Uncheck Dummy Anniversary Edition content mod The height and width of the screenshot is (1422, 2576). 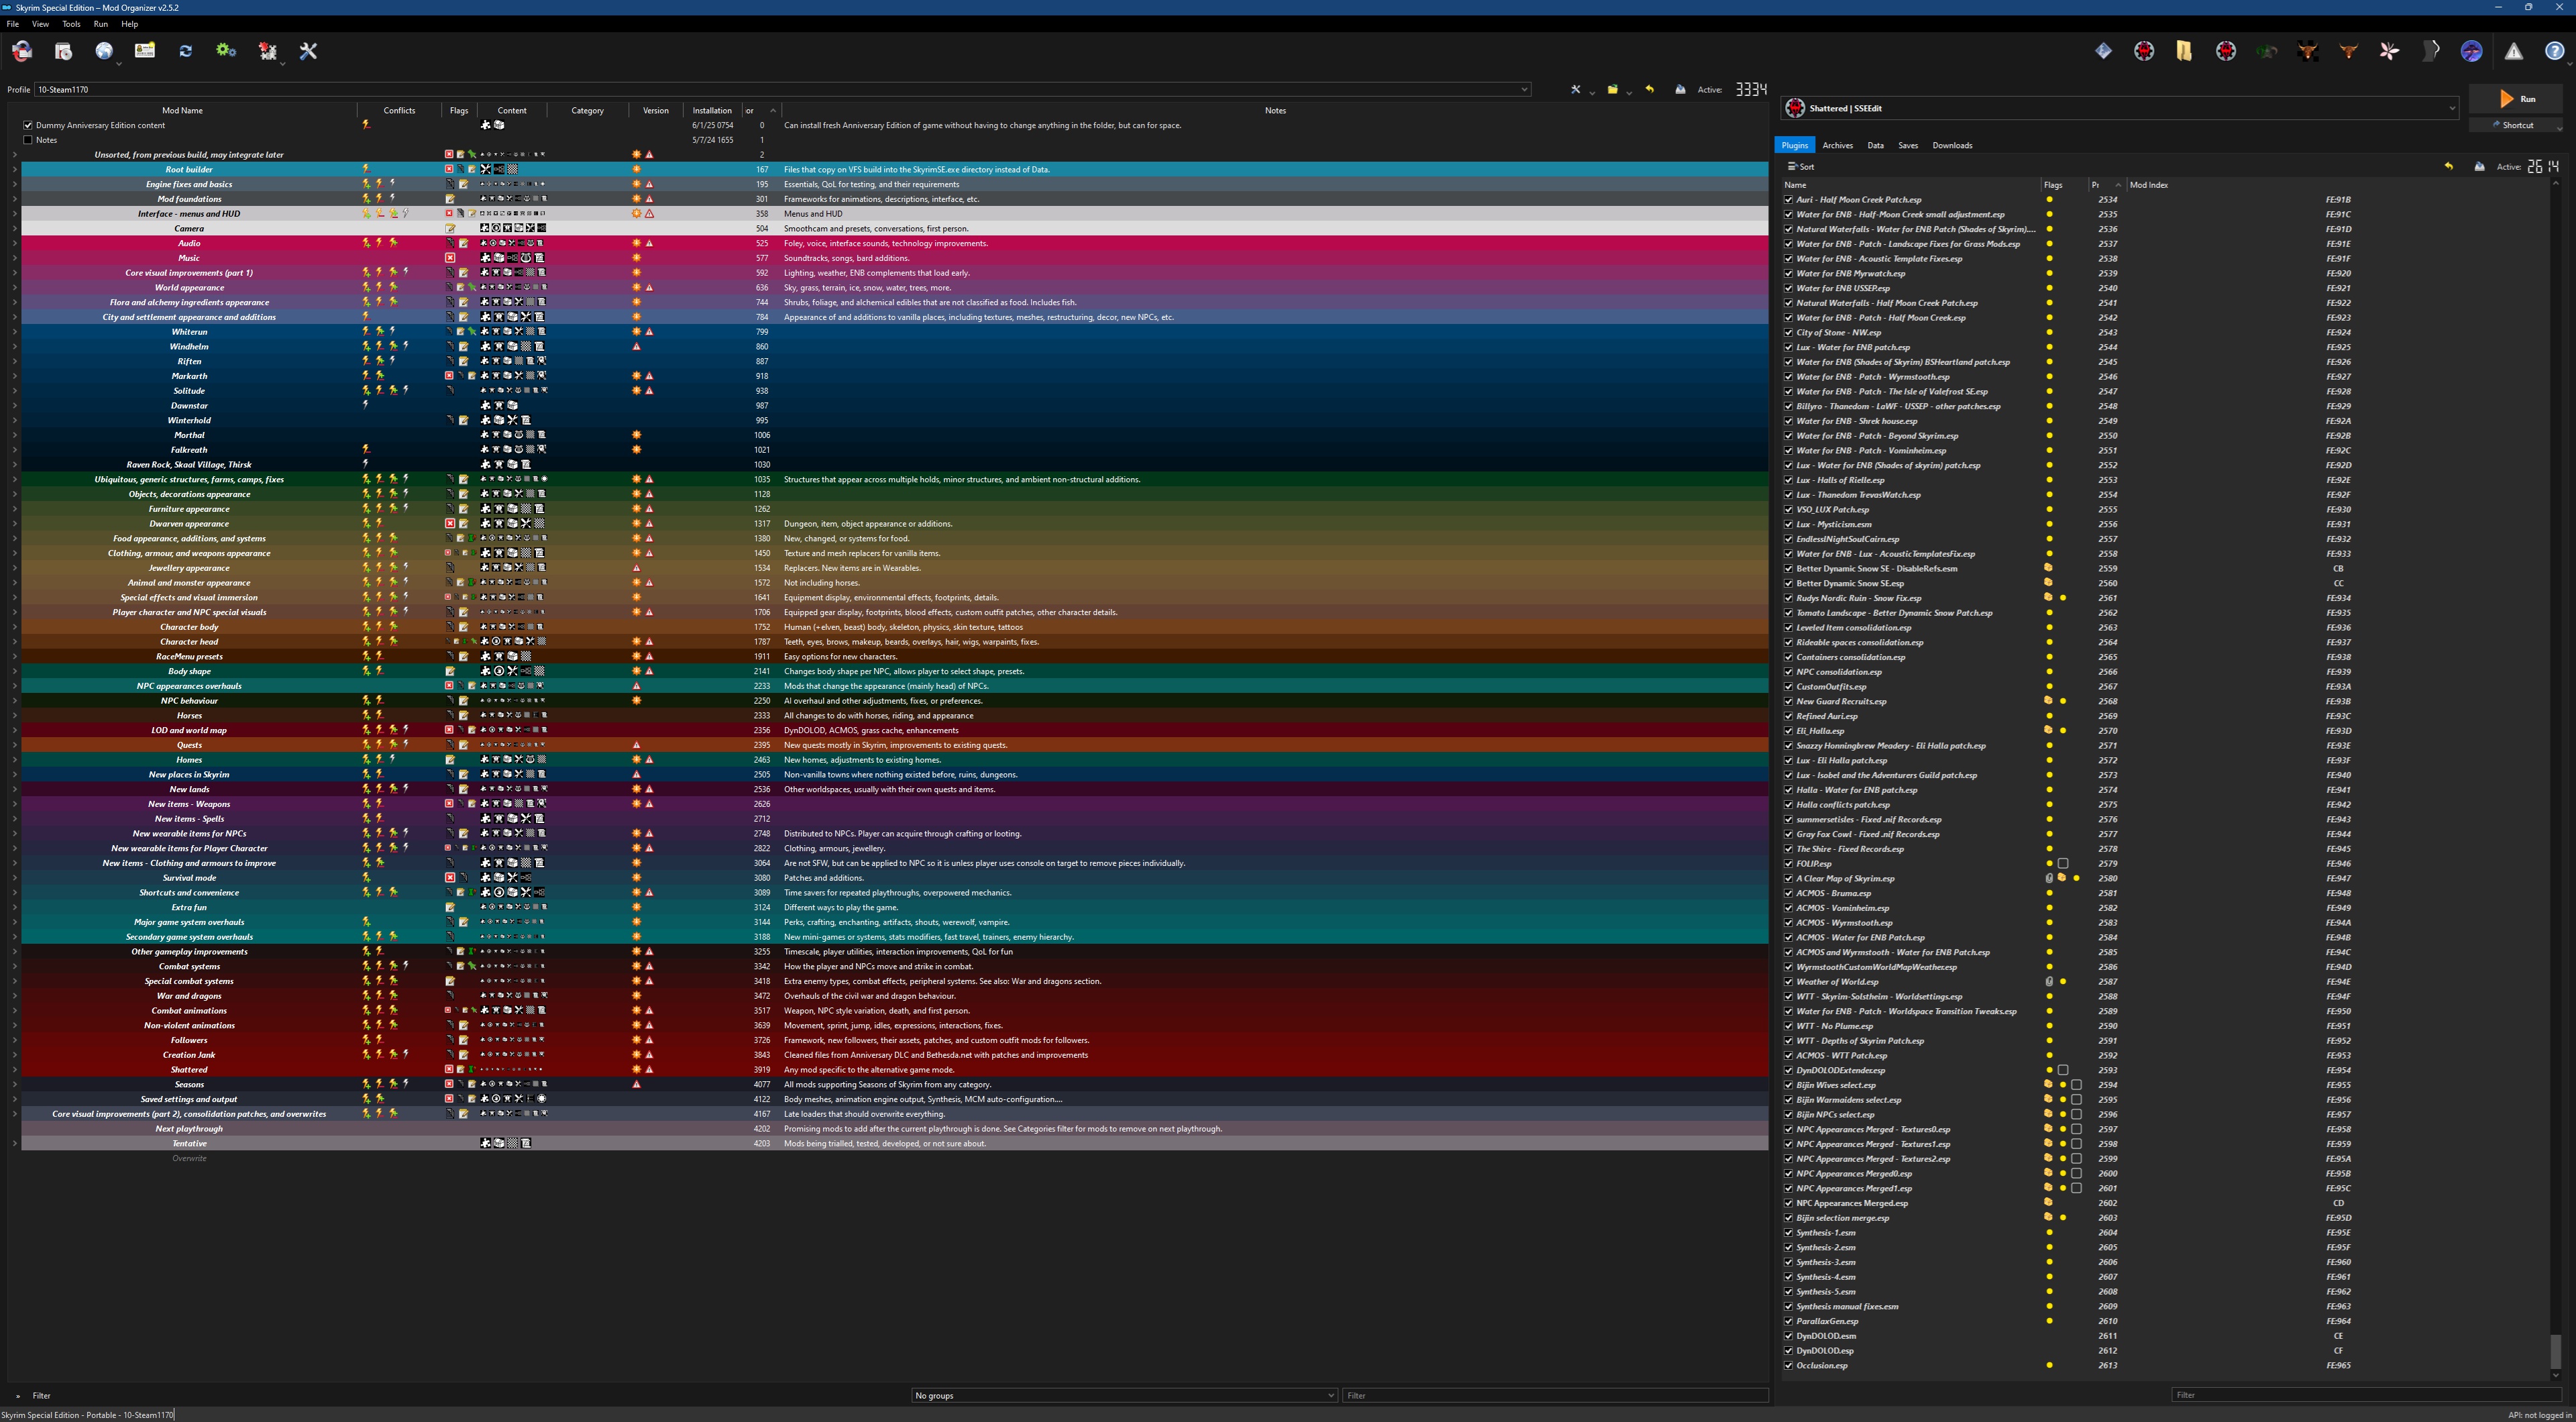pos(28,125)
